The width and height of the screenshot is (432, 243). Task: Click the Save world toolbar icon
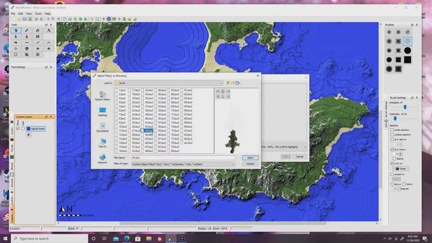click(x=24, y=19)
